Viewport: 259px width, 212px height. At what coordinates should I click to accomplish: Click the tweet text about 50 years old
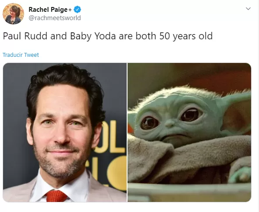(x=108, y=36)
